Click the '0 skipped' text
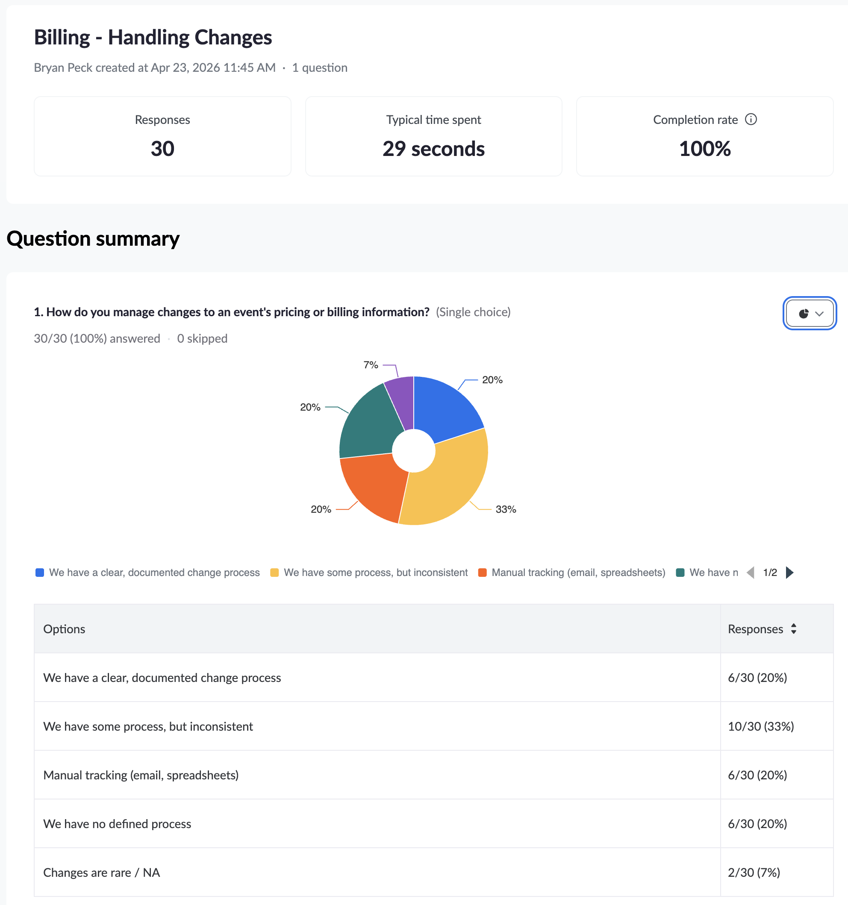Screen dimensions: 848x905 tap(202, 338)
